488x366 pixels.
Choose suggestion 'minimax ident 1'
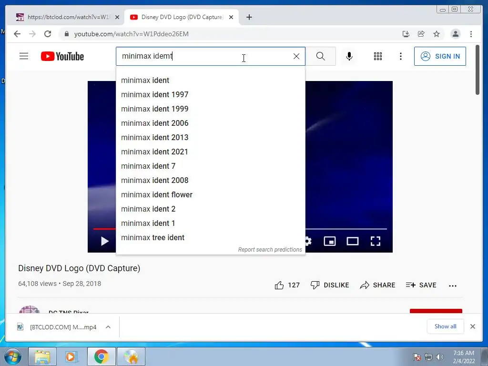tap(210, 224)
